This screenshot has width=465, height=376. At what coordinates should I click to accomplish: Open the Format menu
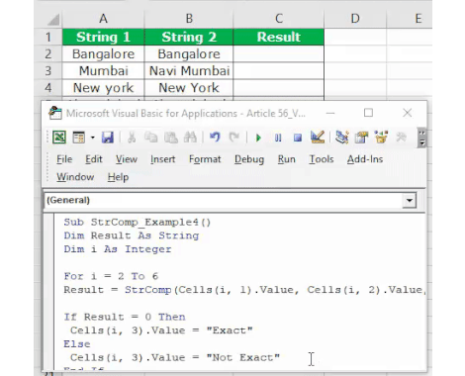tap(205, 159)
